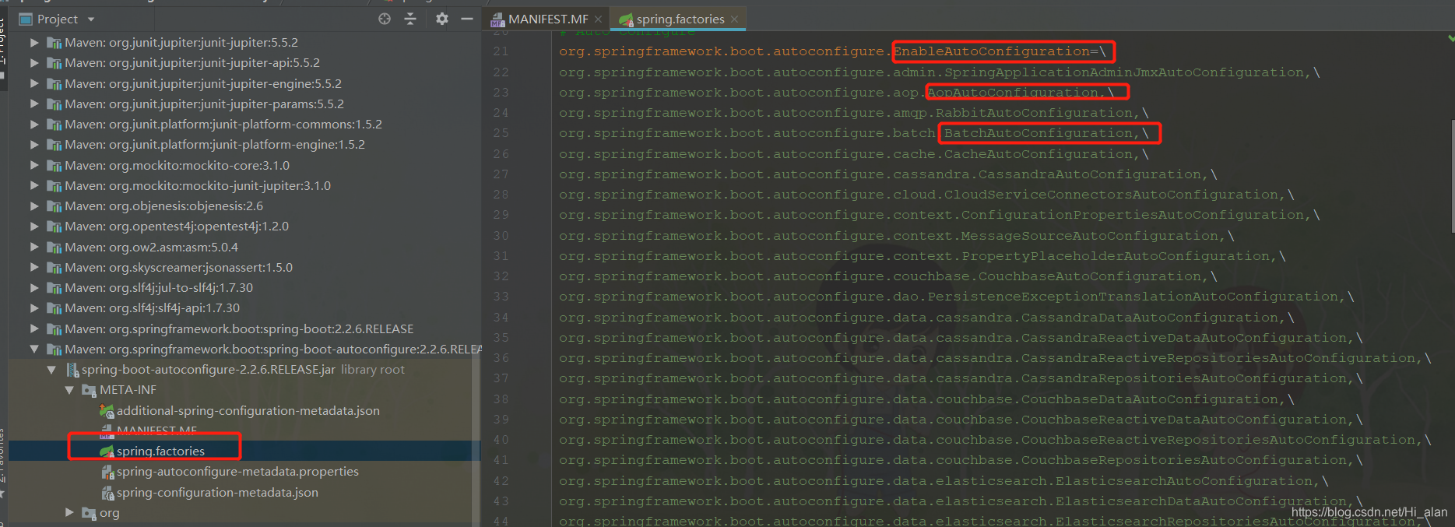
Task: Click the collapse all icon in Project panel
Action: [410, 19]
